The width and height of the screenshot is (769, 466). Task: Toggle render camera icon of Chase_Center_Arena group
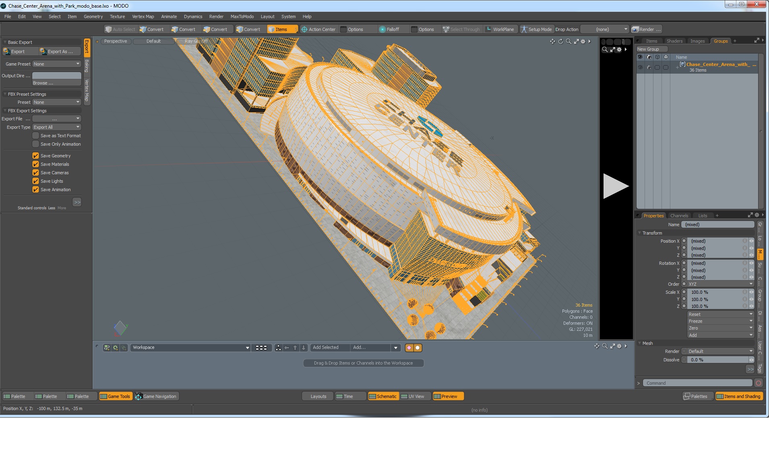[x=649, y=67]
